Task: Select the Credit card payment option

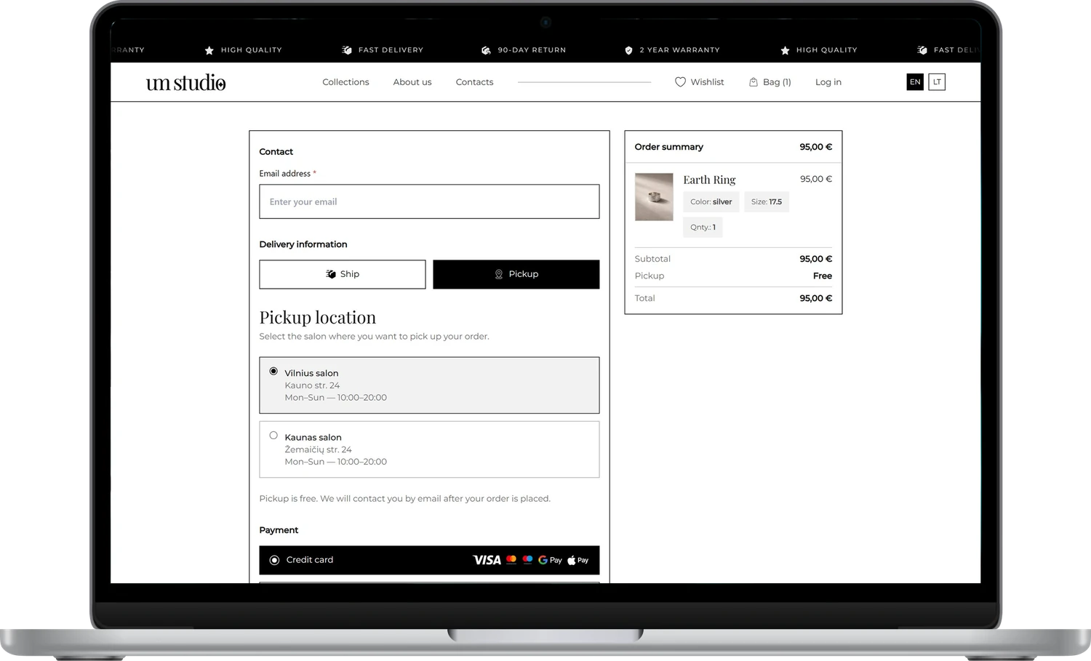Action: [429, 560]
